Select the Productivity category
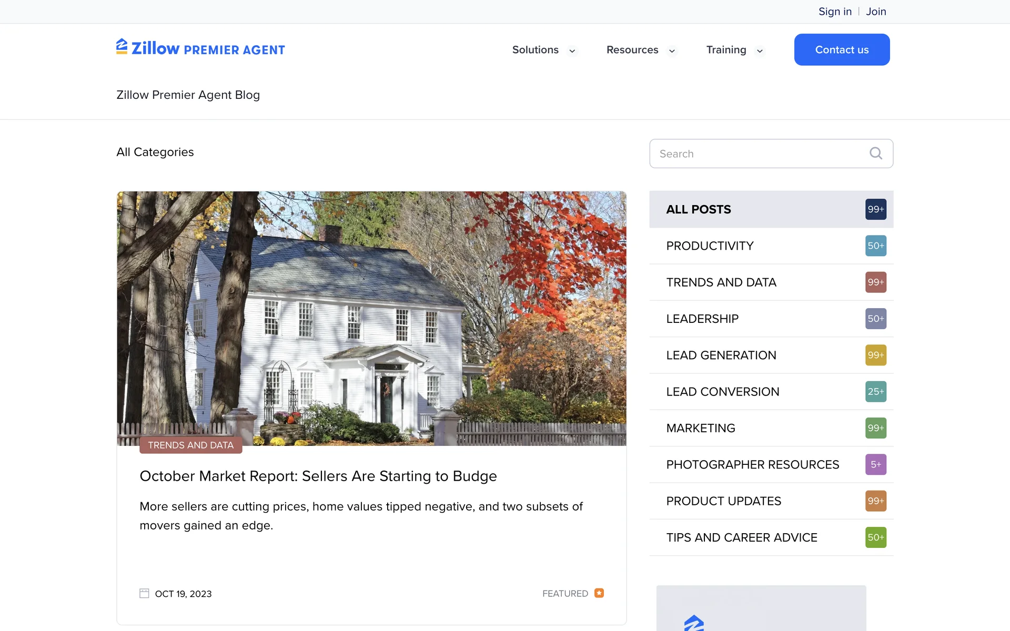1010x631 pixels. click(x=710, y=246)
